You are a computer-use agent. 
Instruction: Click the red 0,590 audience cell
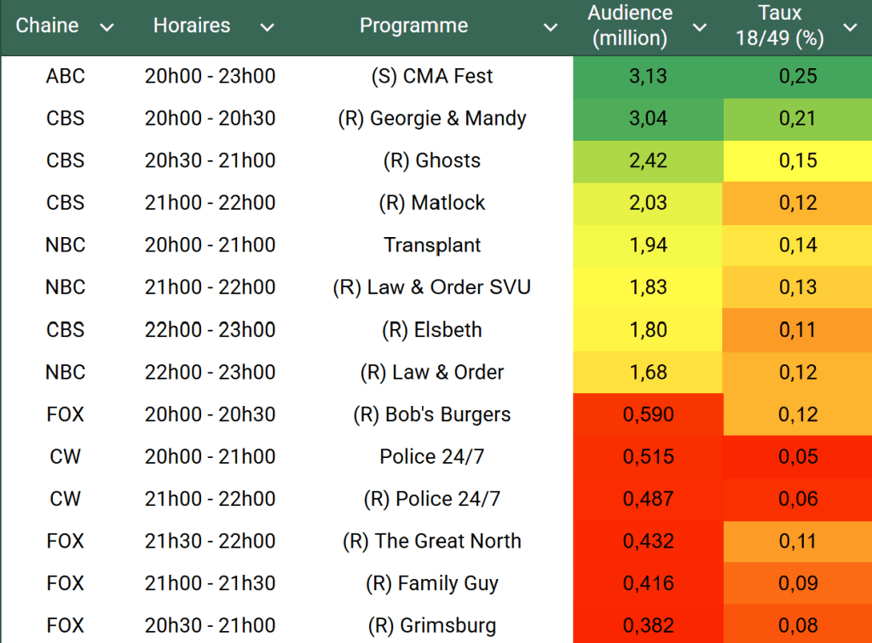coord(648,414)
